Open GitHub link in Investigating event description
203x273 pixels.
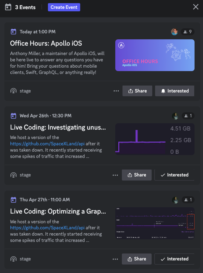(47, 144)
